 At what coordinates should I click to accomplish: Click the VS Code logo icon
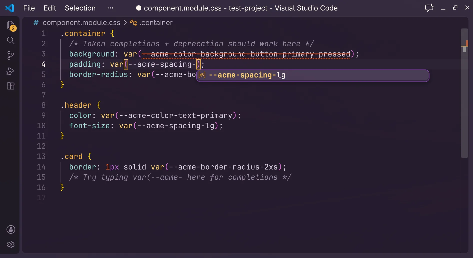tap(10, 8)
